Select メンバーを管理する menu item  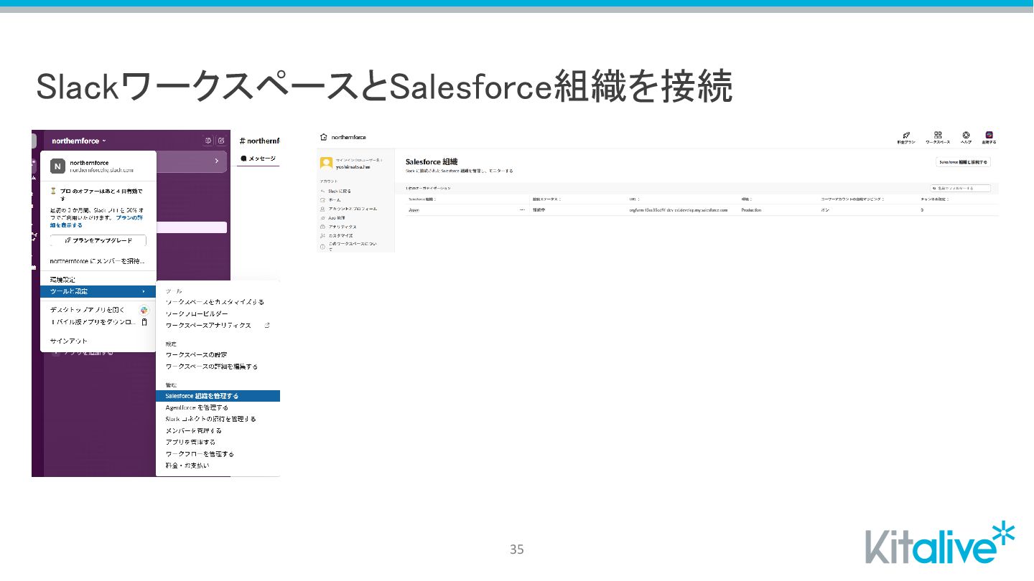[194, 430]
